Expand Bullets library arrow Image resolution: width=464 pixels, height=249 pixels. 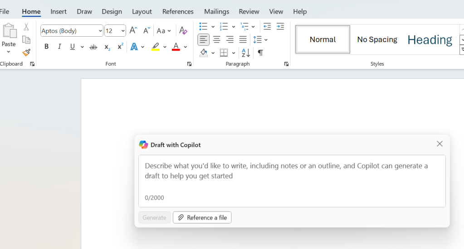click(x=213, y=27)
